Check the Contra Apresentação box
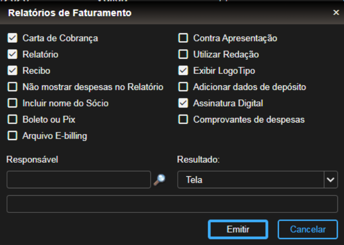The width and height of the screenshot is (344, 245). [183, 38]
